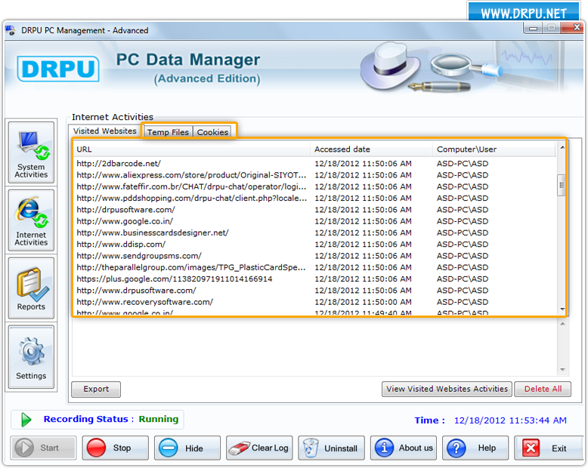Click the DRPU logo in header
This screenshot has width=588, height=468.
[x=58, y=69]
